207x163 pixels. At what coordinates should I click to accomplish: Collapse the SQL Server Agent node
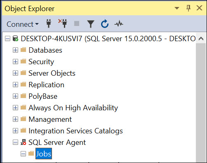pos(15,142)
